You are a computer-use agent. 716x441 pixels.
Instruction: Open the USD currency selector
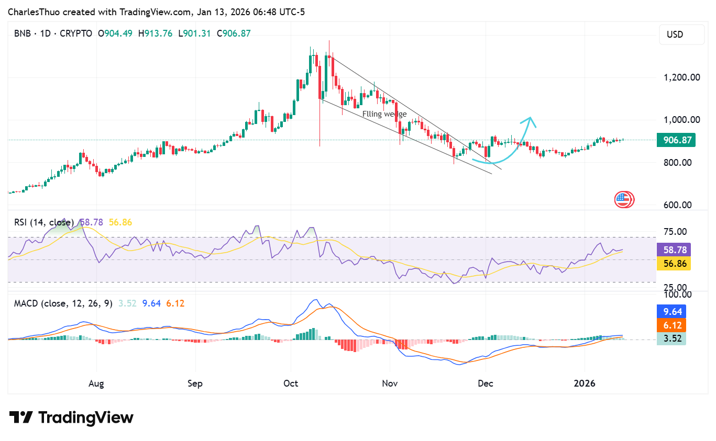tap(681, 34)
